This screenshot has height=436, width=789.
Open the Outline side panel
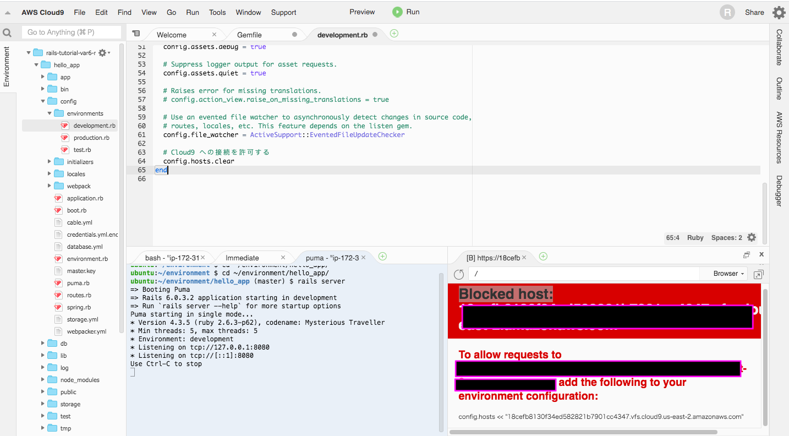tap(779, 89)
